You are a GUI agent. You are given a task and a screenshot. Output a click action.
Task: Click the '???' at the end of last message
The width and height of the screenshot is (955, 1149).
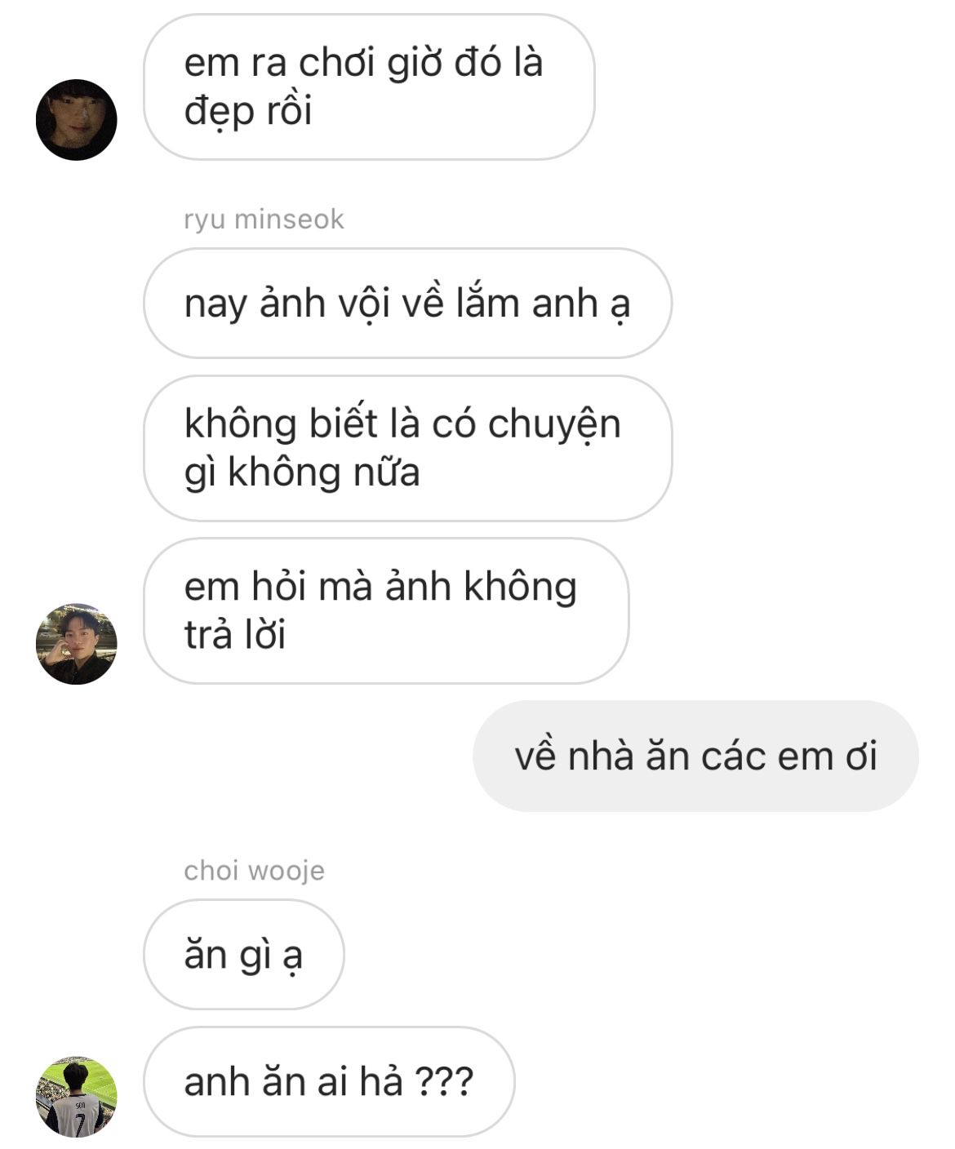(444, 1081)
